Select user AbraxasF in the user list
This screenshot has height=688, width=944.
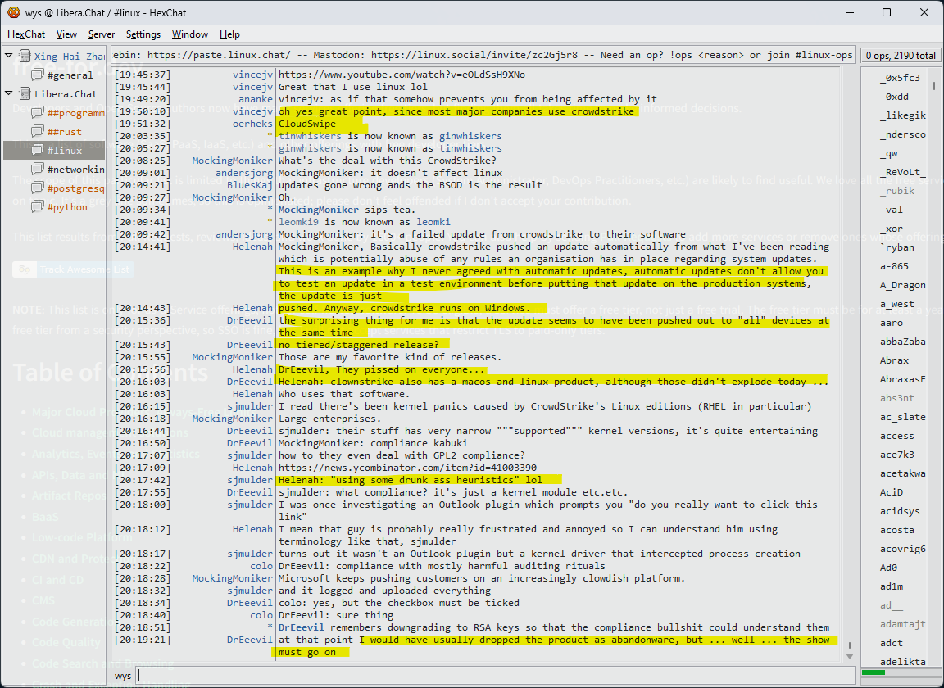(902, 379)
